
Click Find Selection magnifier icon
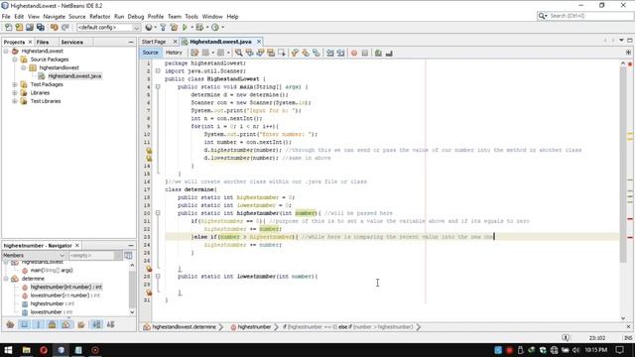tap(239, 53)
